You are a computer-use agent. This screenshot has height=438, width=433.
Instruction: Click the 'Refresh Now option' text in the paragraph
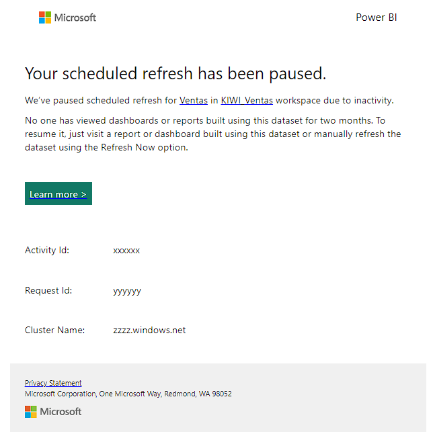(x=145, y=148)
